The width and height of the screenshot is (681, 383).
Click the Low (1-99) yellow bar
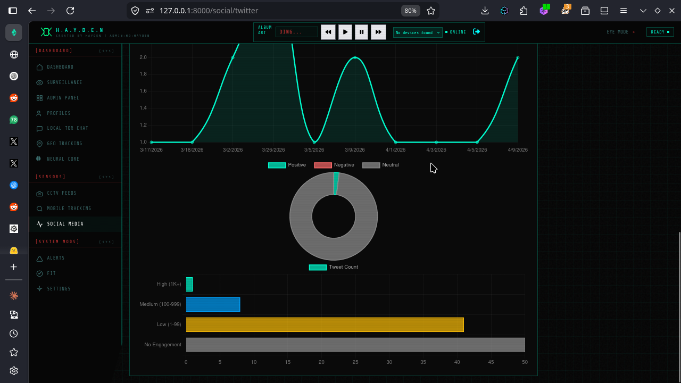325,324
